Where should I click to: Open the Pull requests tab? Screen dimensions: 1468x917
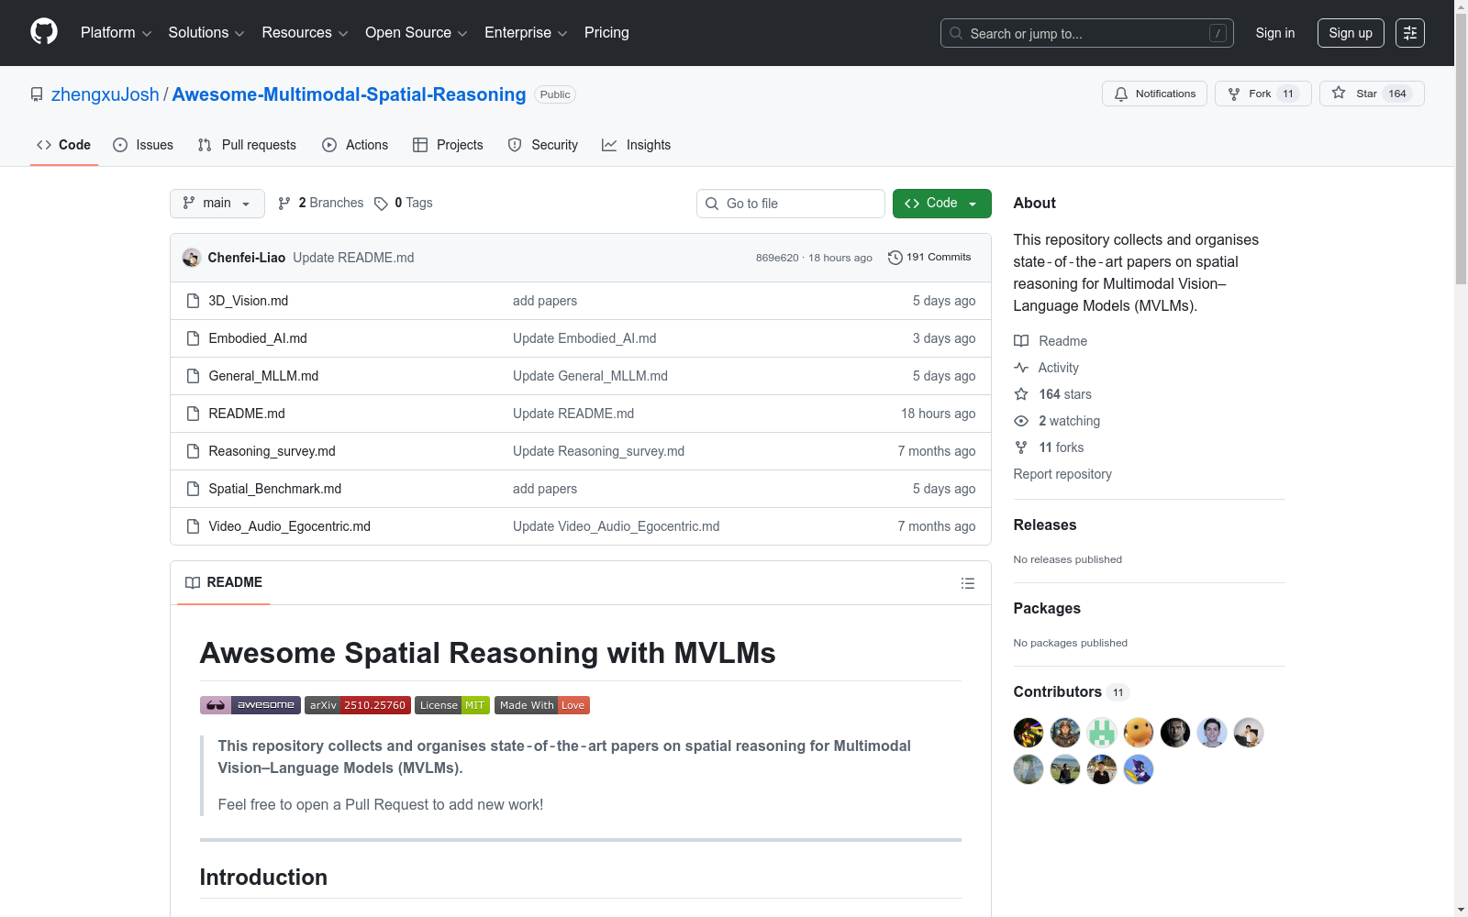tap(247, 145)
